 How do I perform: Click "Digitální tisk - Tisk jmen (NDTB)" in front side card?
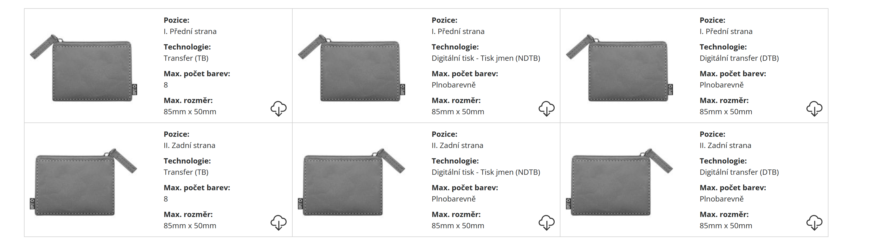[485, 58]
